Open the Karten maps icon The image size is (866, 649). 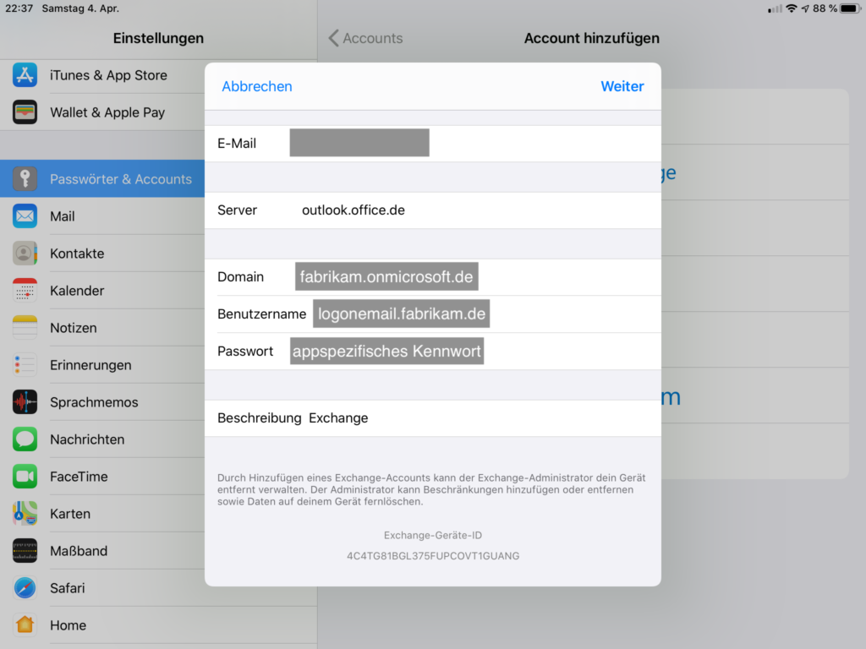pyautogui.click(x=25, y=514)
